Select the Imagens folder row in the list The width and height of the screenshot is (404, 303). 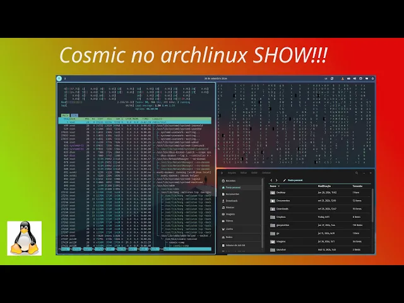320,242
